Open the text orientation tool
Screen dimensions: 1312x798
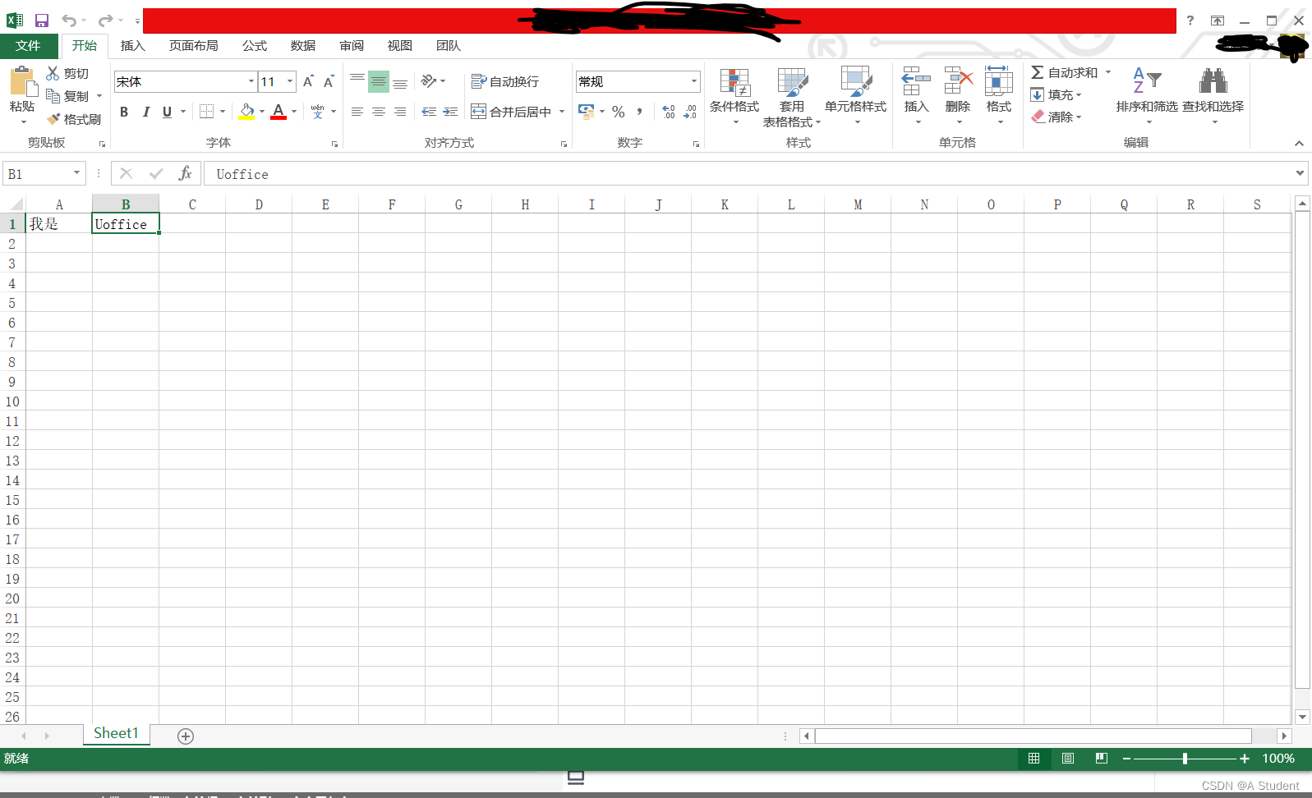[433, 81]
